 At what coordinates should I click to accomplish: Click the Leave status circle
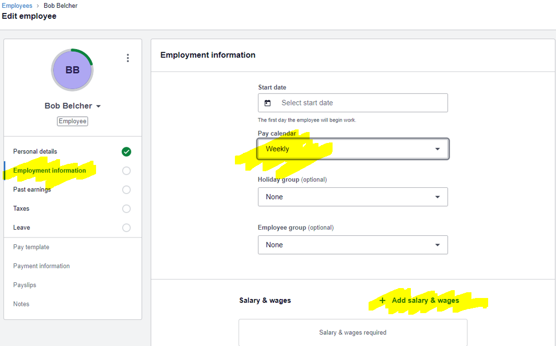tap(126, 228)
